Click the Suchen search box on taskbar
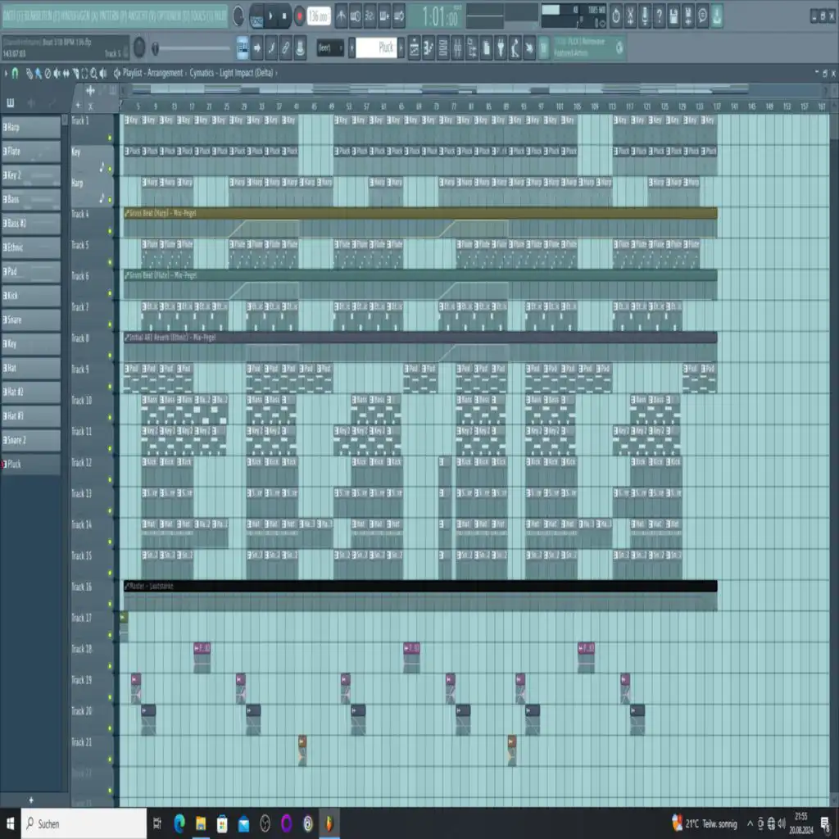The height and width of the screenshot is (839, 839). (x=84, y=823)
